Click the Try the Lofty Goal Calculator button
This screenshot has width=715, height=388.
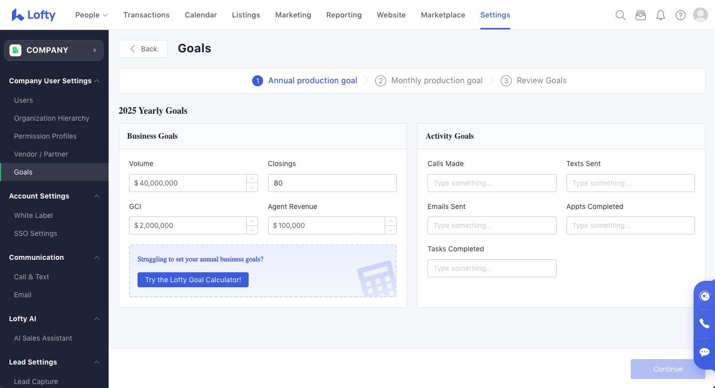tap(193, 280)
